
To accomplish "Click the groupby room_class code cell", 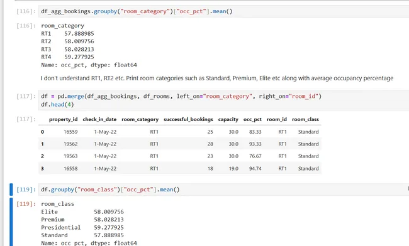I will coord(223,190).
